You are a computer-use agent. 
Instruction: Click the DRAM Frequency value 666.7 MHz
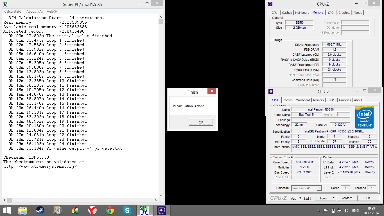[x=334, y=45]
